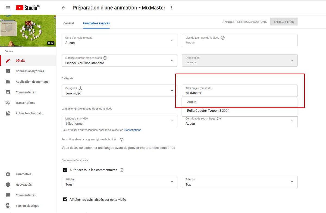
Task: Open the Afficher Tous dropdown
Action: pos(120,182)
